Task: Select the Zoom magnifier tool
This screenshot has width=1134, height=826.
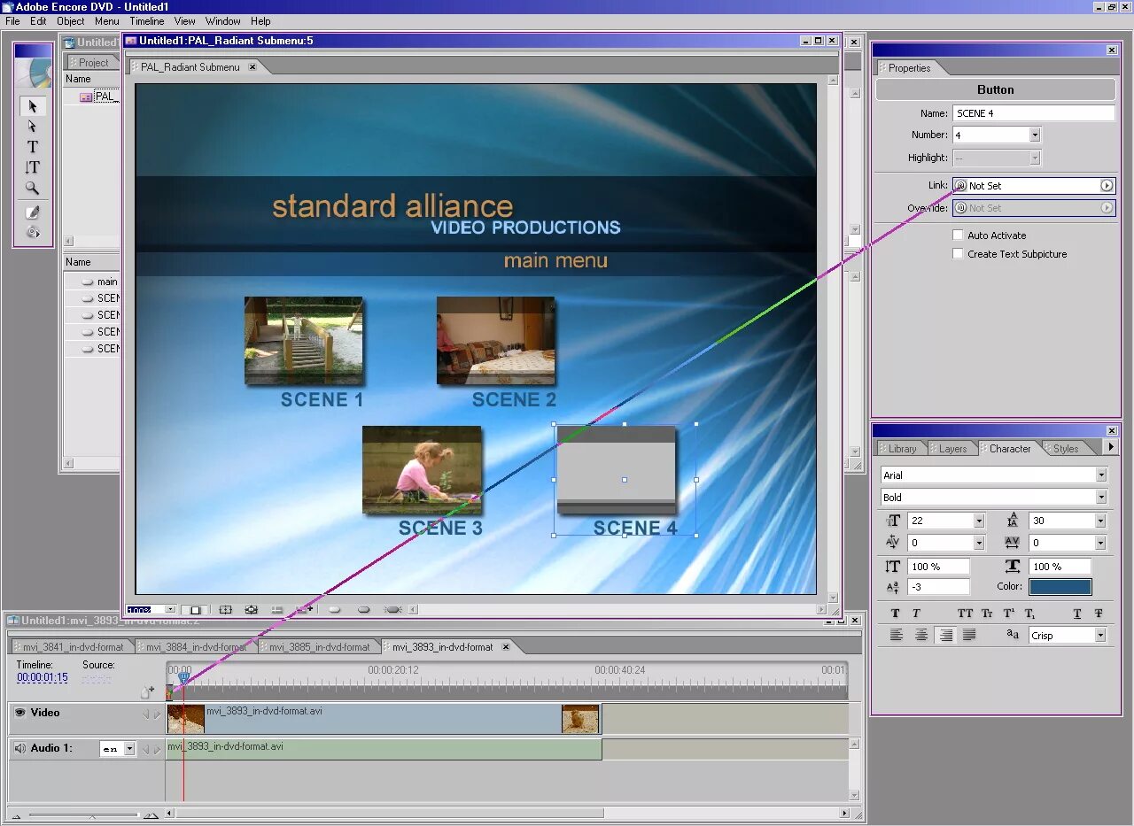Action: [33, 188]
